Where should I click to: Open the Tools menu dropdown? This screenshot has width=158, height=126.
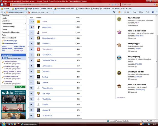148,12
